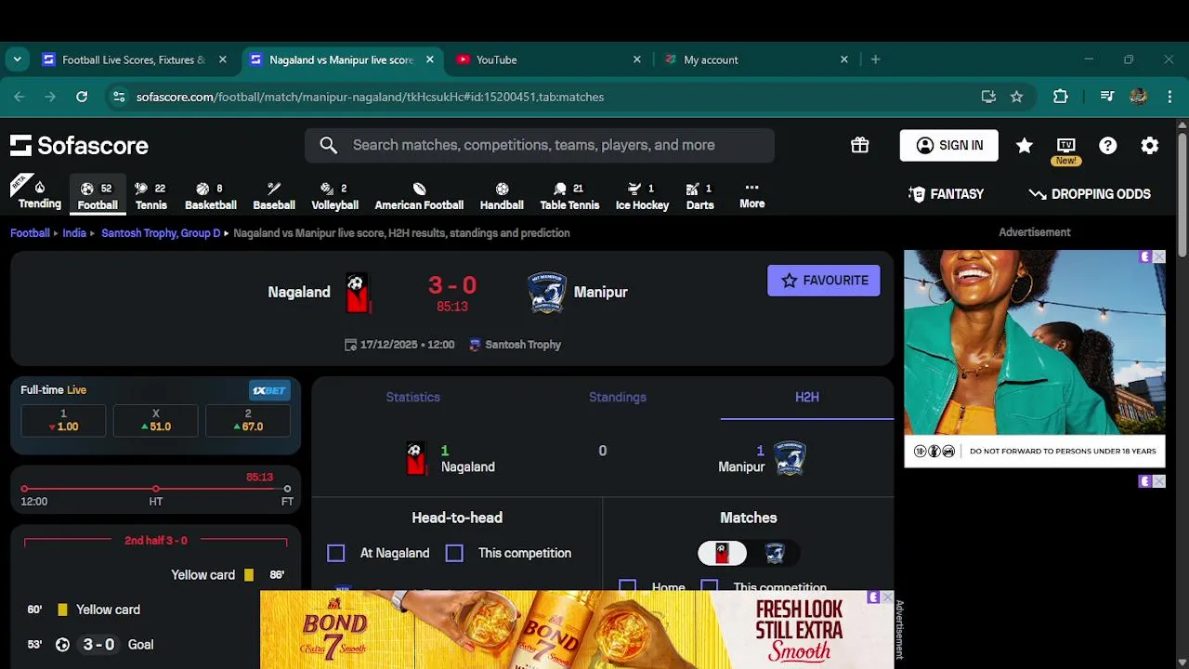Open the help question mark icon

pos(1108,146)
